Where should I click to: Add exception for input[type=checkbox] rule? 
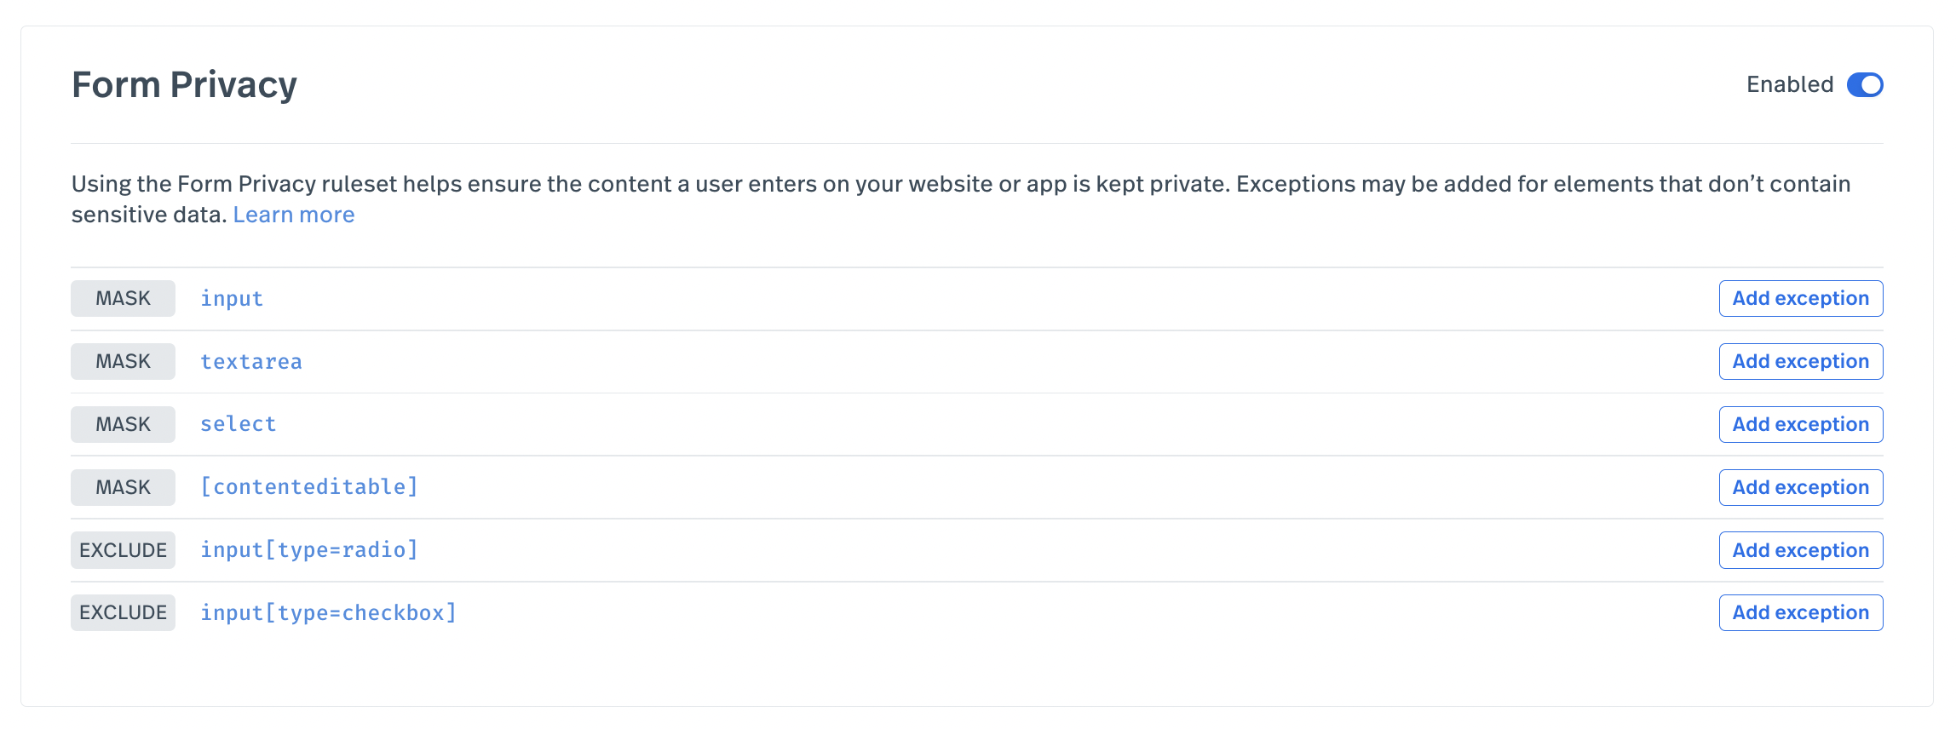click(1800, 612)
